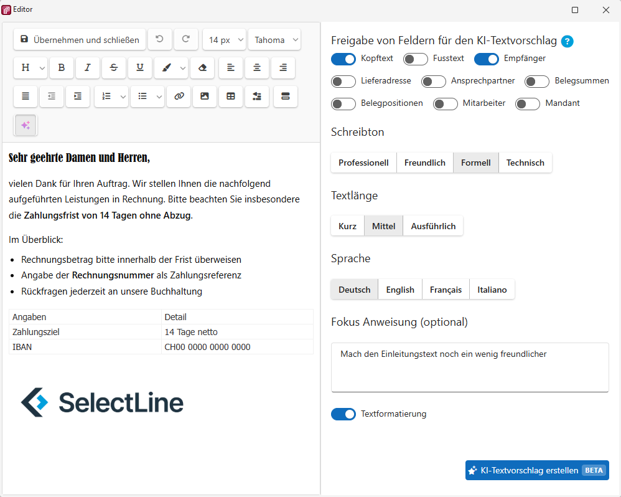Insert a hyperlink with the chain icon

179,97
